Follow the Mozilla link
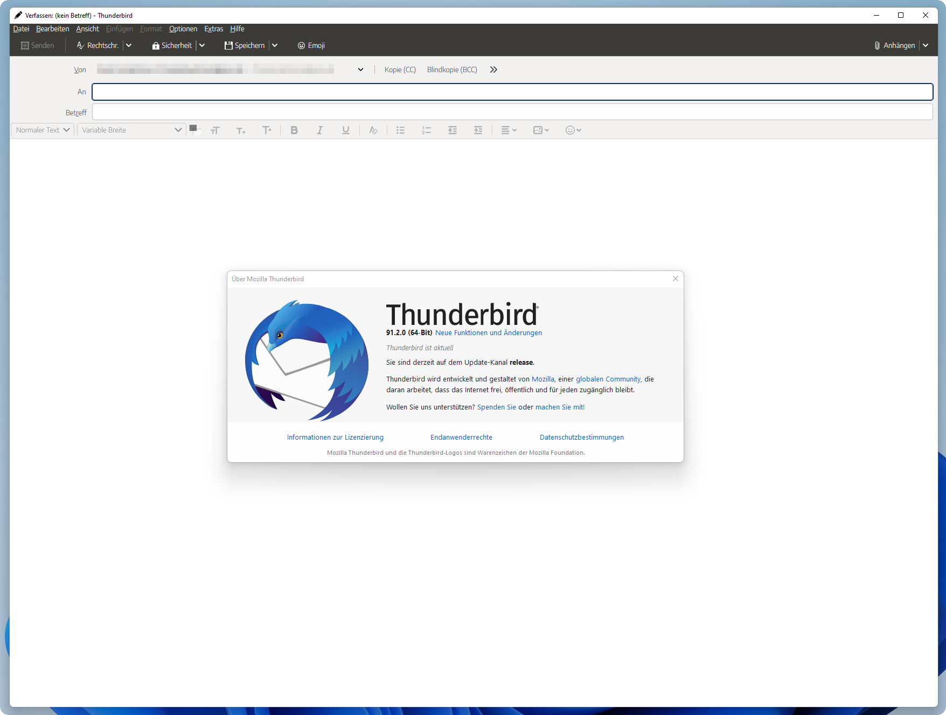 [544, 379]
